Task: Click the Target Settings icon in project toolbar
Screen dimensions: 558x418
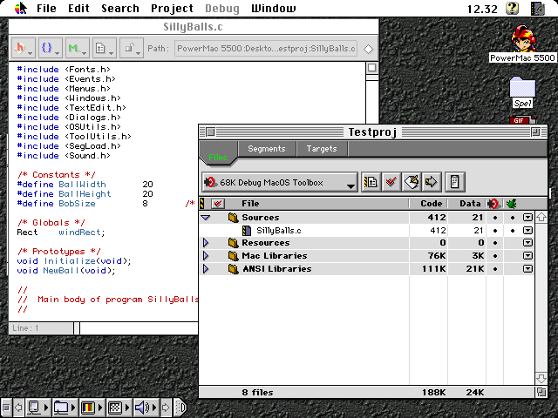Action: (x=370, y=182)
